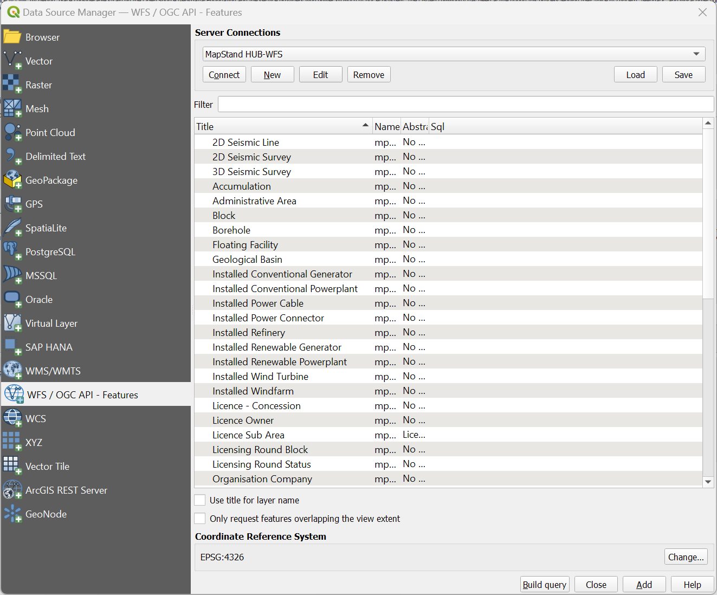The height and width of the screenshot is (595, 717).
Task: Select the WFS / OGC API icon
Action: coord(14,394)
